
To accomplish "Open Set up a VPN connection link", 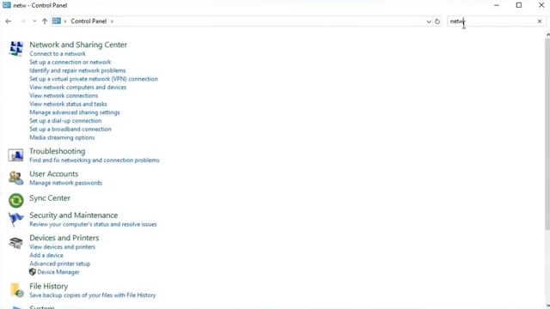I will pos(94,79).
